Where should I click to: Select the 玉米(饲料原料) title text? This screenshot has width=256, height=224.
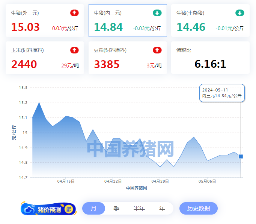[x=27, y=50]
